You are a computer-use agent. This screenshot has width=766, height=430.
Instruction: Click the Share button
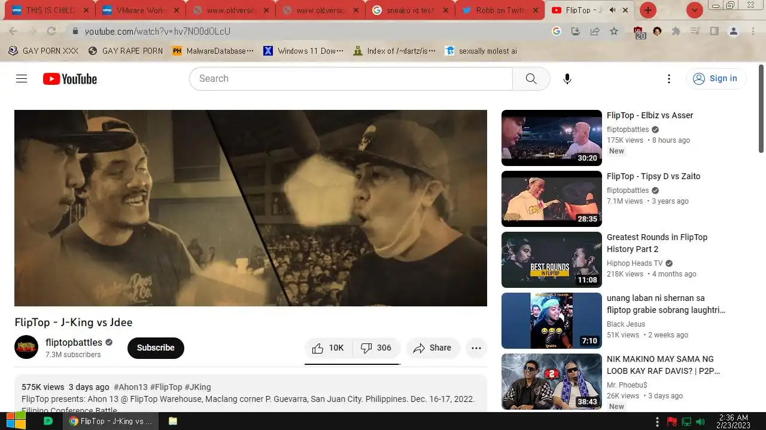433,348
